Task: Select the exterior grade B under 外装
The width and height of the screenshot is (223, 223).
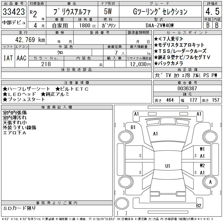Action: (208, 25)
